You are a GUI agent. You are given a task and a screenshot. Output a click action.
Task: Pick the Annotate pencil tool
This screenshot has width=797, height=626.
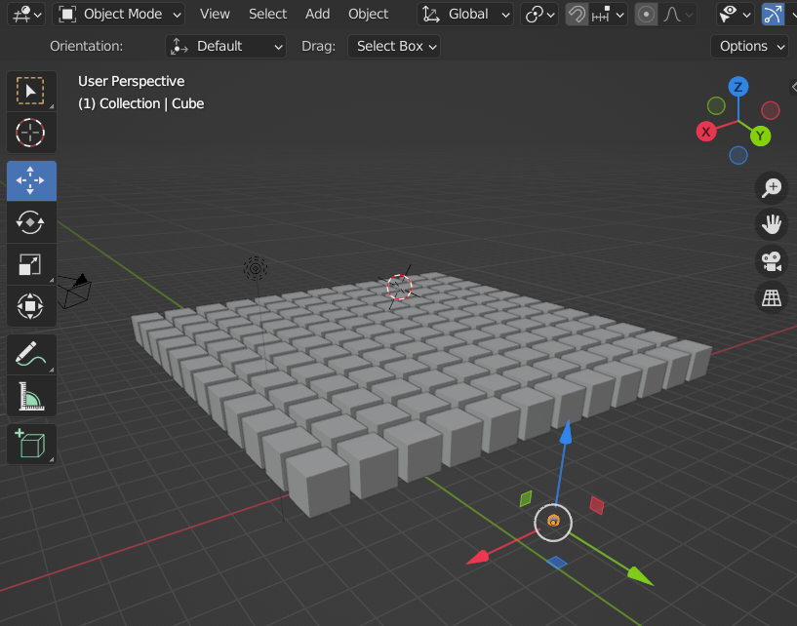(31, 355)
